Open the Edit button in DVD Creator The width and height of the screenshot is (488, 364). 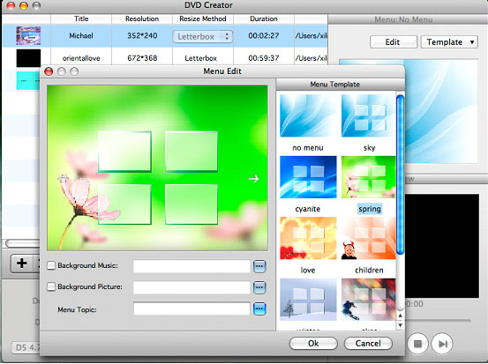(x=394, y=42)
